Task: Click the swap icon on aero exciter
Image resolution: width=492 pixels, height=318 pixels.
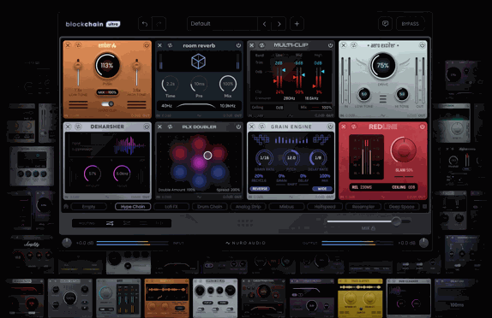Action: [354, 45]
